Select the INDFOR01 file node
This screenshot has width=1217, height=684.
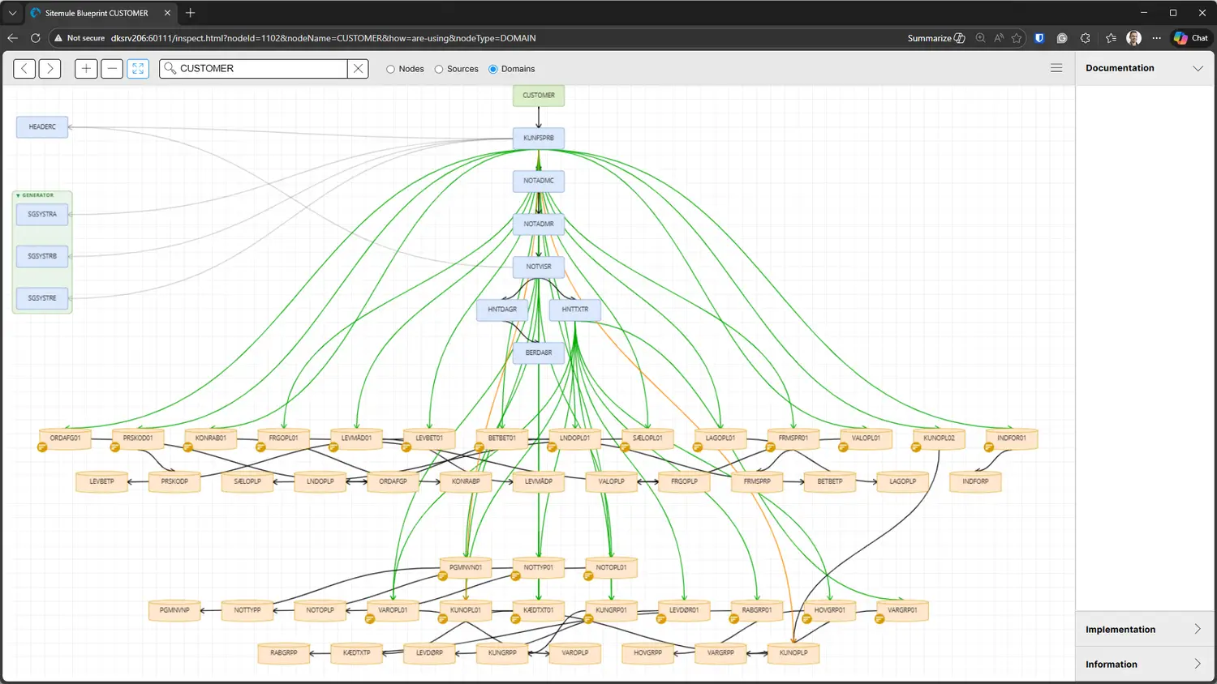coord(1012,438)
